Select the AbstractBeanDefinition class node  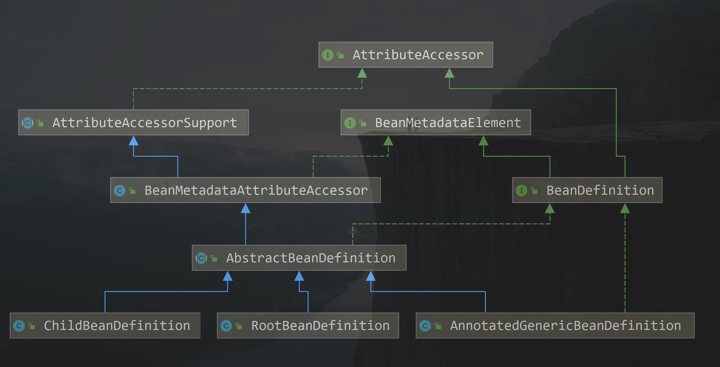tap(311, 258)
